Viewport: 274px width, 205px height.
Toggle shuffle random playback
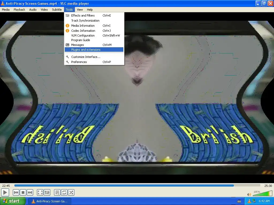tap(71, 193)
